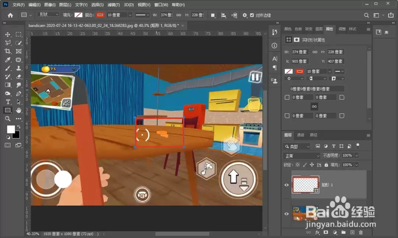Click the share button at top right

click(391, 15)
